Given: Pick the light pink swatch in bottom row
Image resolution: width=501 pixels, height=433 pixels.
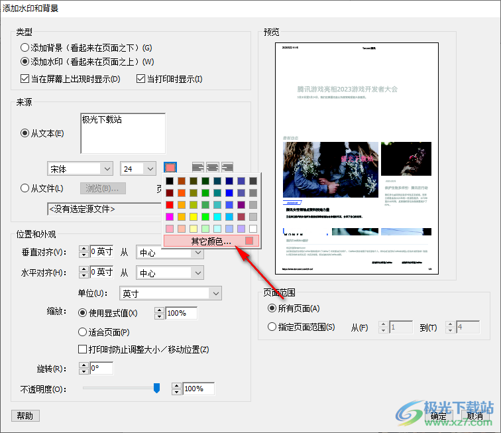Looking at the screenshot, I should [170, 229].
